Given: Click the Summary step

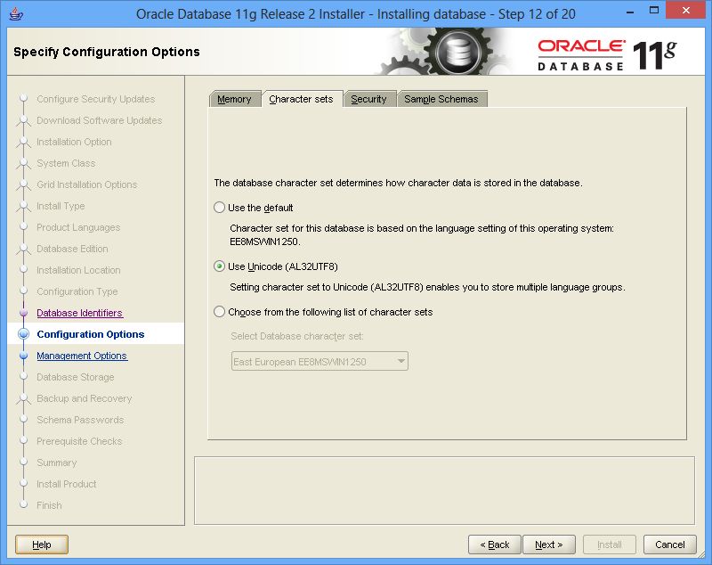Looking at the screenshot, I should pos(57,463).
